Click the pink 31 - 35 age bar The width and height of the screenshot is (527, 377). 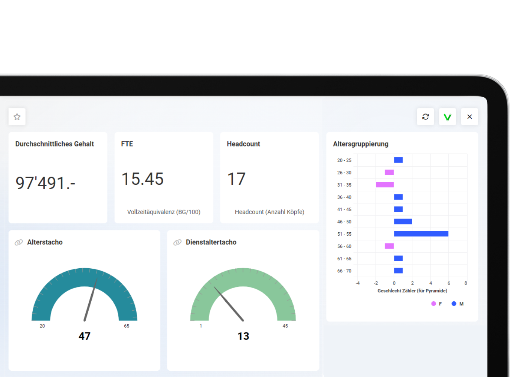tap(384, 185)
